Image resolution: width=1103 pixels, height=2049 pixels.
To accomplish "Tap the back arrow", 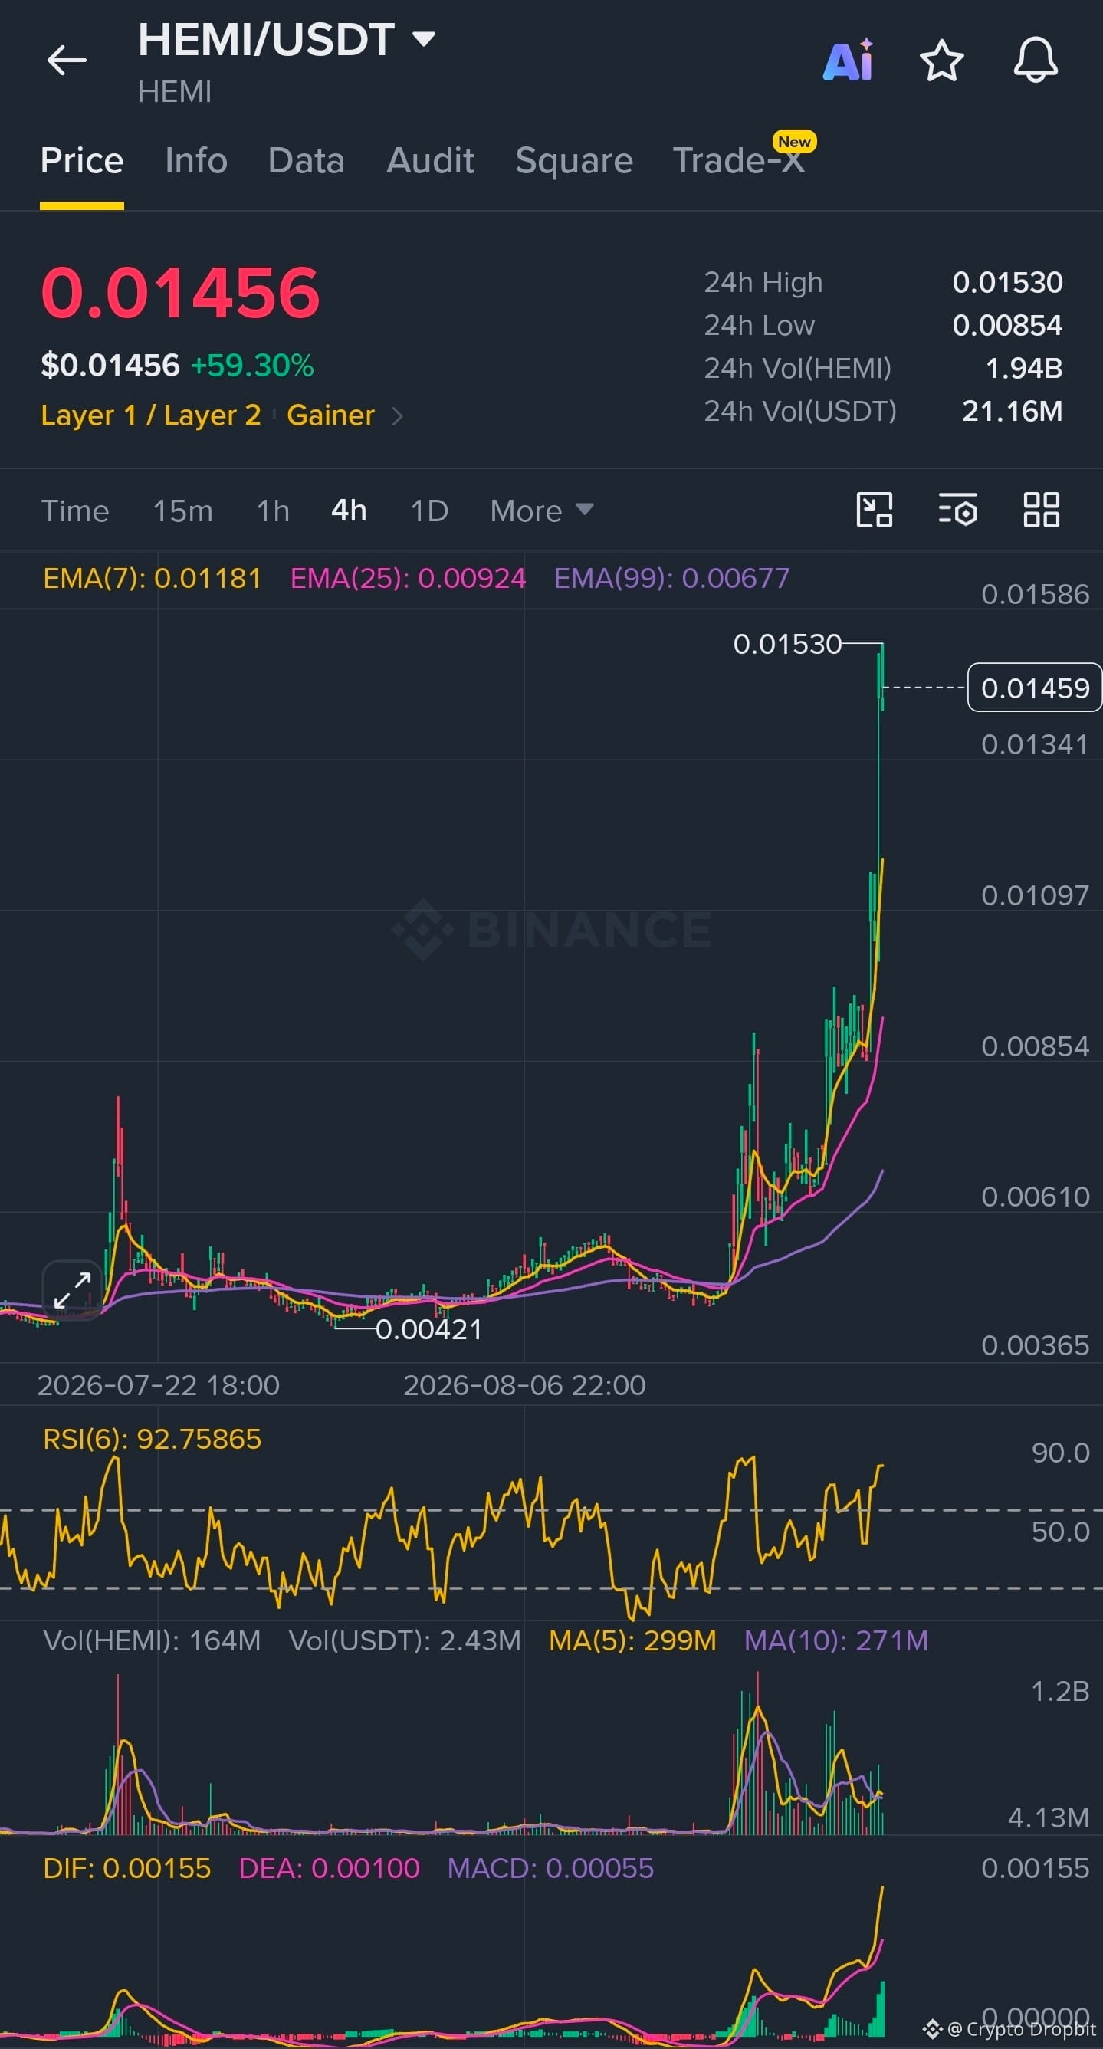I will click(67, 61).
